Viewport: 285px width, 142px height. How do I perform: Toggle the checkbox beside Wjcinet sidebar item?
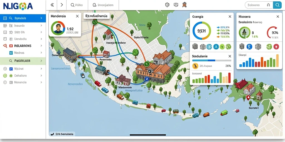[x=11, y=69]
